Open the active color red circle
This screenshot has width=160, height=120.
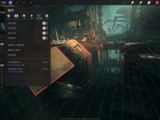(157, 2)
